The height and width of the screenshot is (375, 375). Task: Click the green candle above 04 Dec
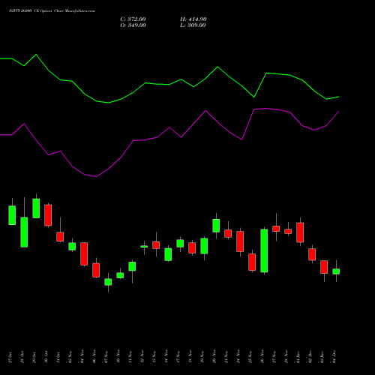coord(336,271)
